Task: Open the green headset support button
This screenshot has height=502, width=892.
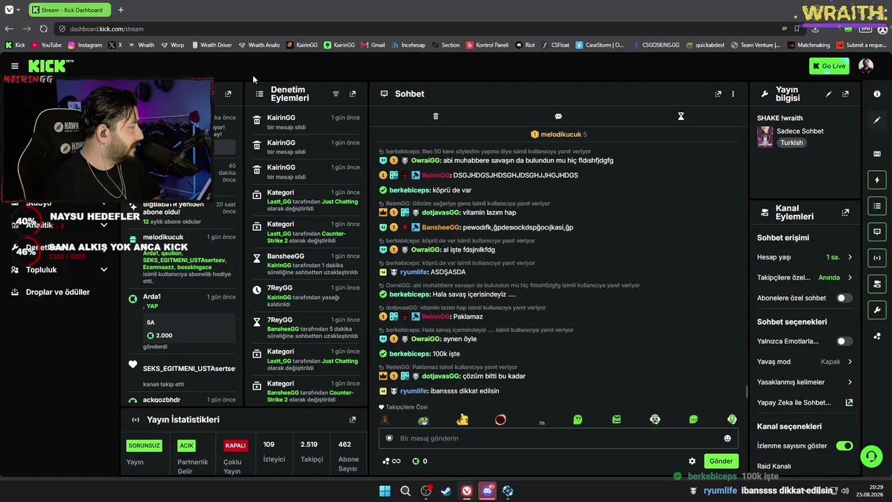Action: pyautogui.click(x=871, y=457)
